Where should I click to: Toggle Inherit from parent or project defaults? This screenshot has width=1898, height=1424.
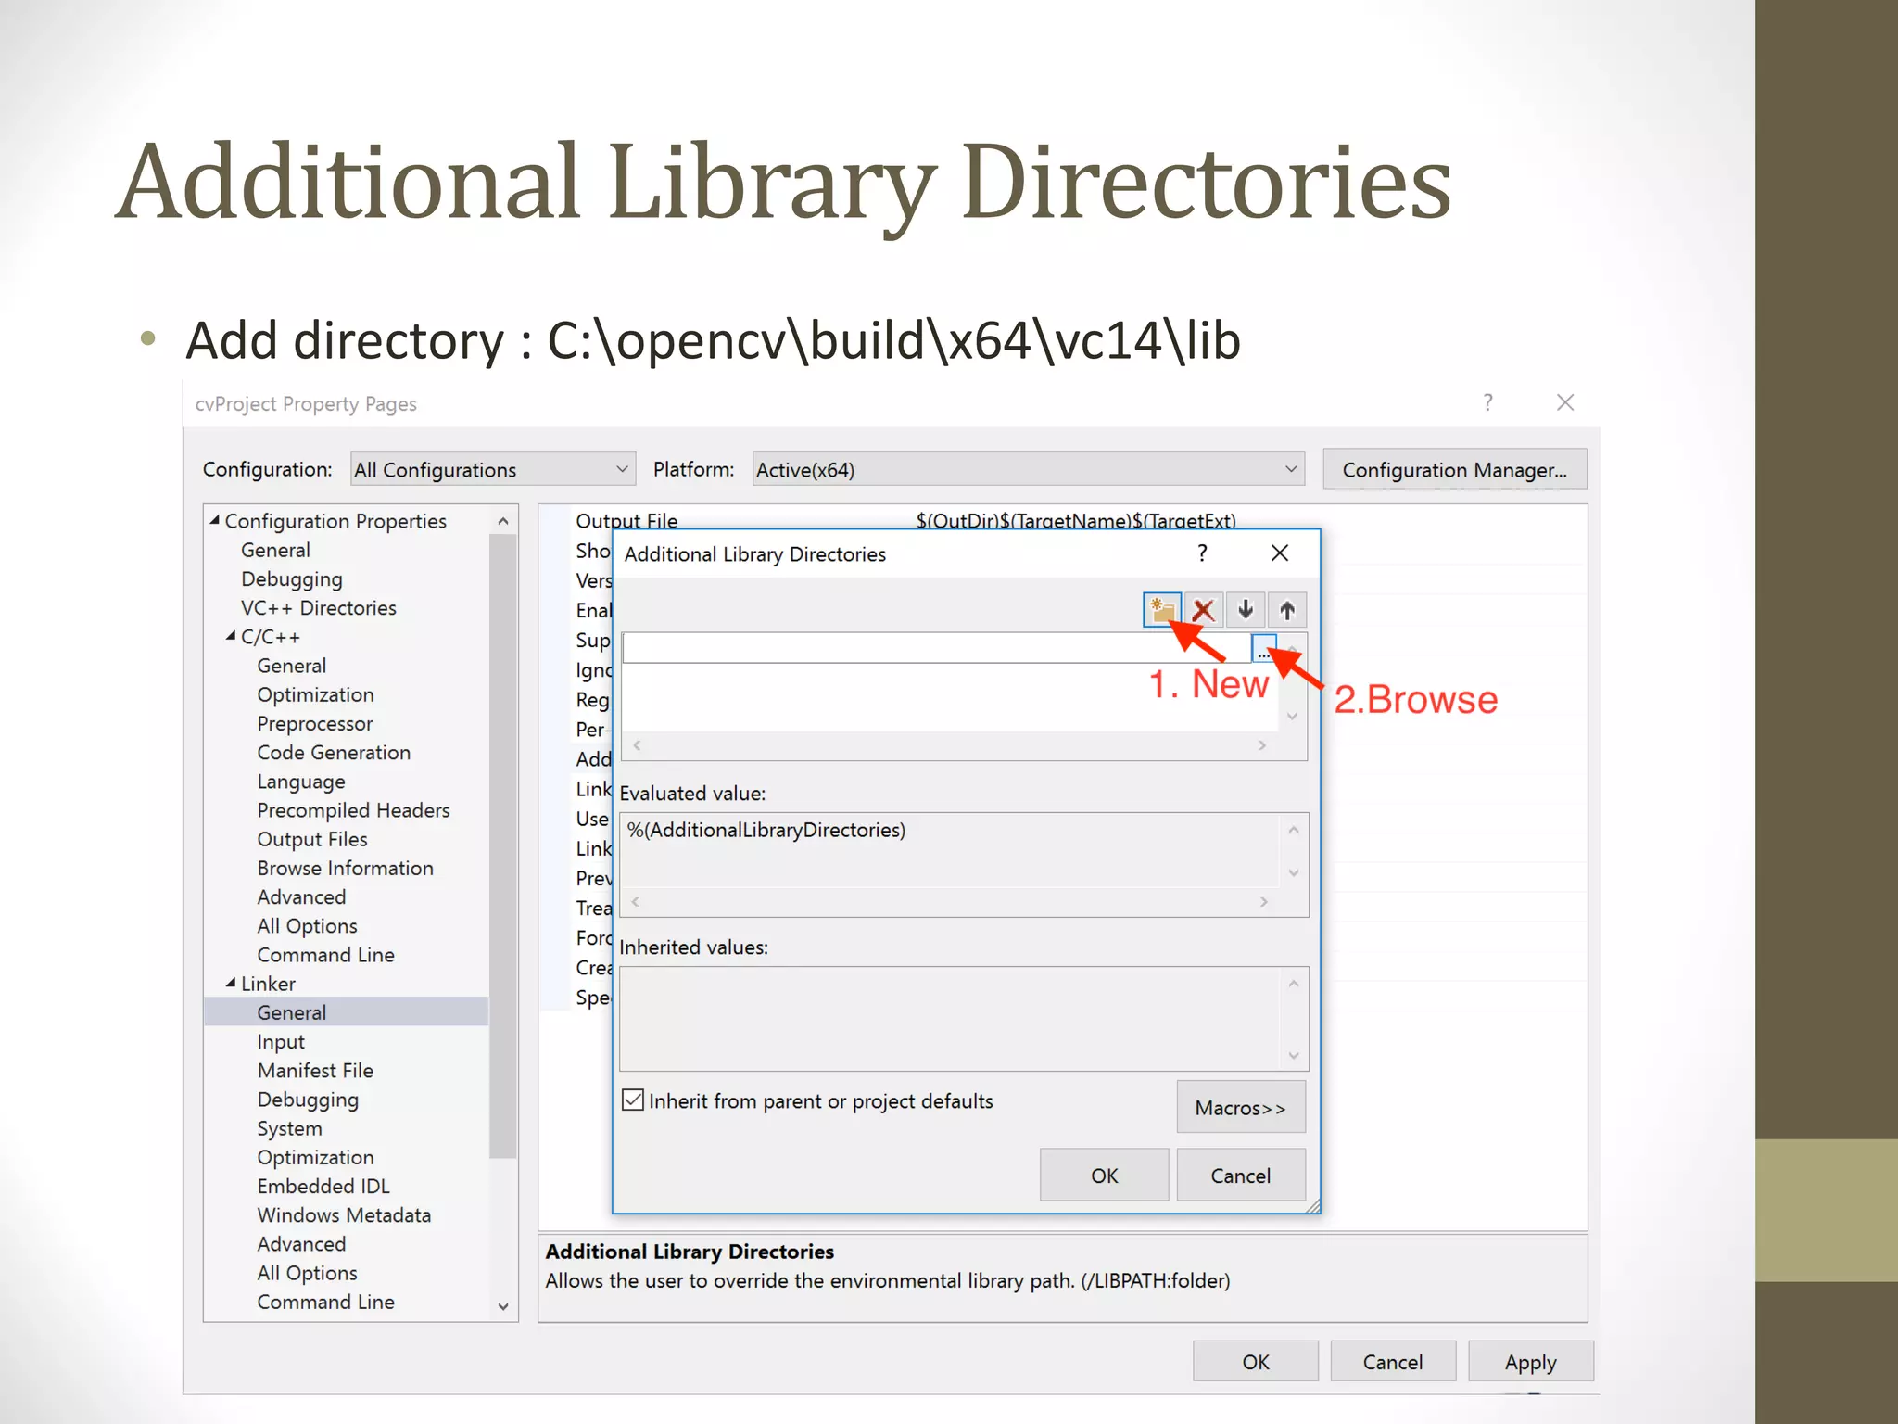point(633,1100)
